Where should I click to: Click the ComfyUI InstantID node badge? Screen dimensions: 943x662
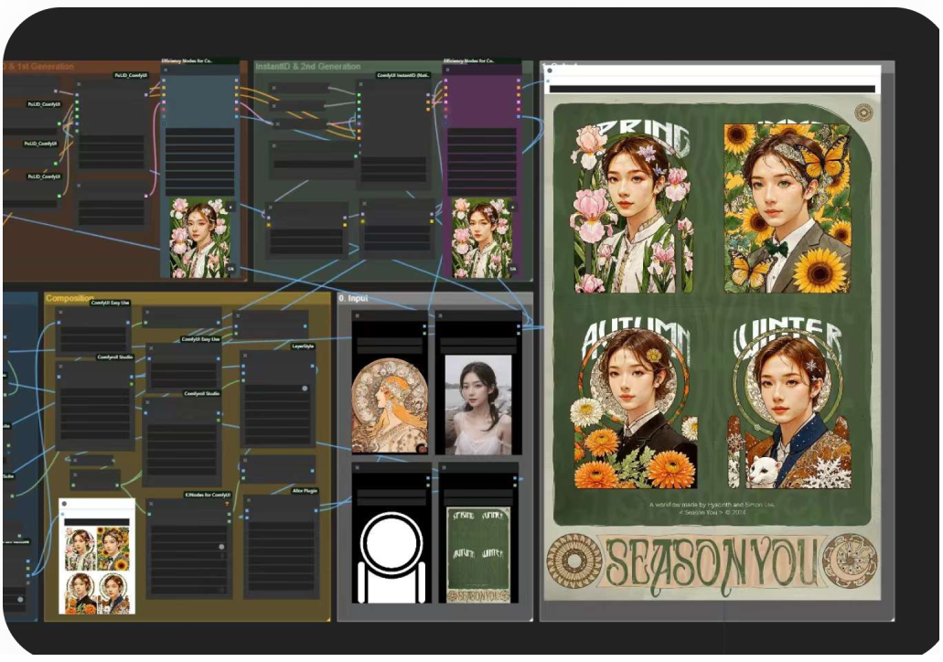point(403,75)
